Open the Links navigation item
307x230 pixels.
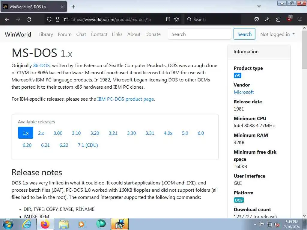pos(117,34)
